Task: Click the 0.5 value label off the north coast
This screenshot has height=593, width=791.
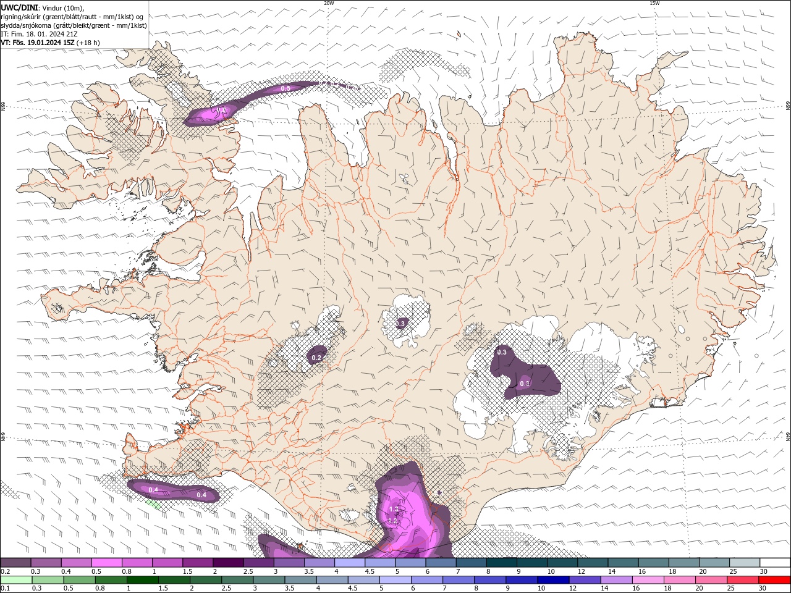Action: pos(286,88)
